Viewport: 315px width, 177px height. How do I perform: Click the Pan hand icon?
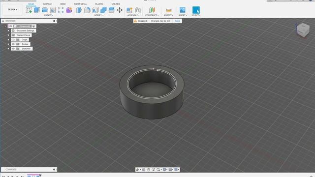[x=149, y=170]
